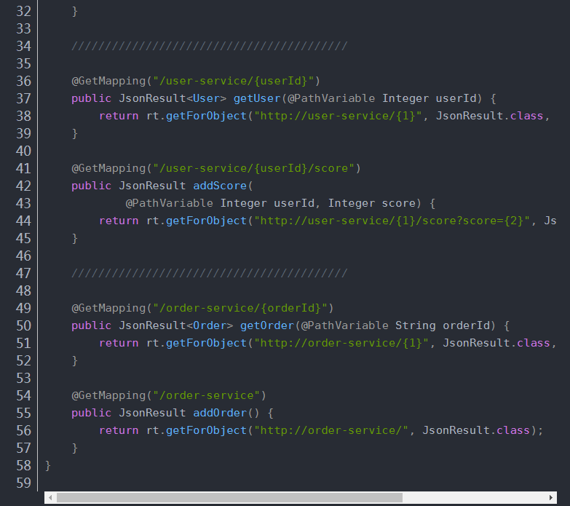Click the addOrder method name

[220, 413]
